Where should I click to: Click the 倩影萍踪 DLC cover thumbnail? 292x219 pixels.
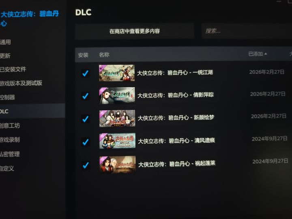(117, 95)
